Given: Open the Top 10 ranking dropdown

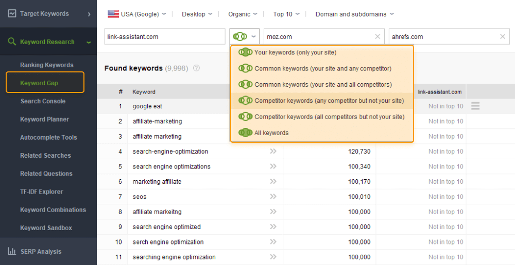Looking at the screenshot, I should [x=286, y=14].
